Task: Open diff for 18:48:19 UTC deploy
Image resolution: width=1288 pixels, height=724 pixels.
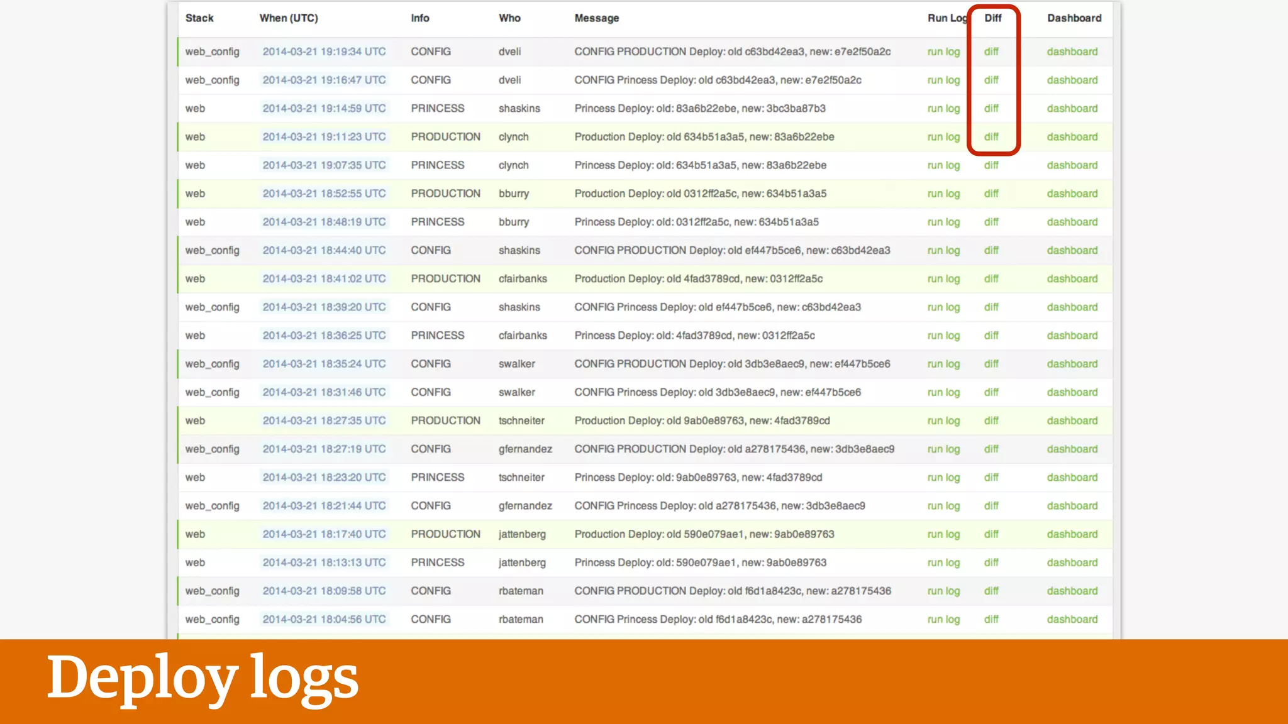Action: pos(991,222)
